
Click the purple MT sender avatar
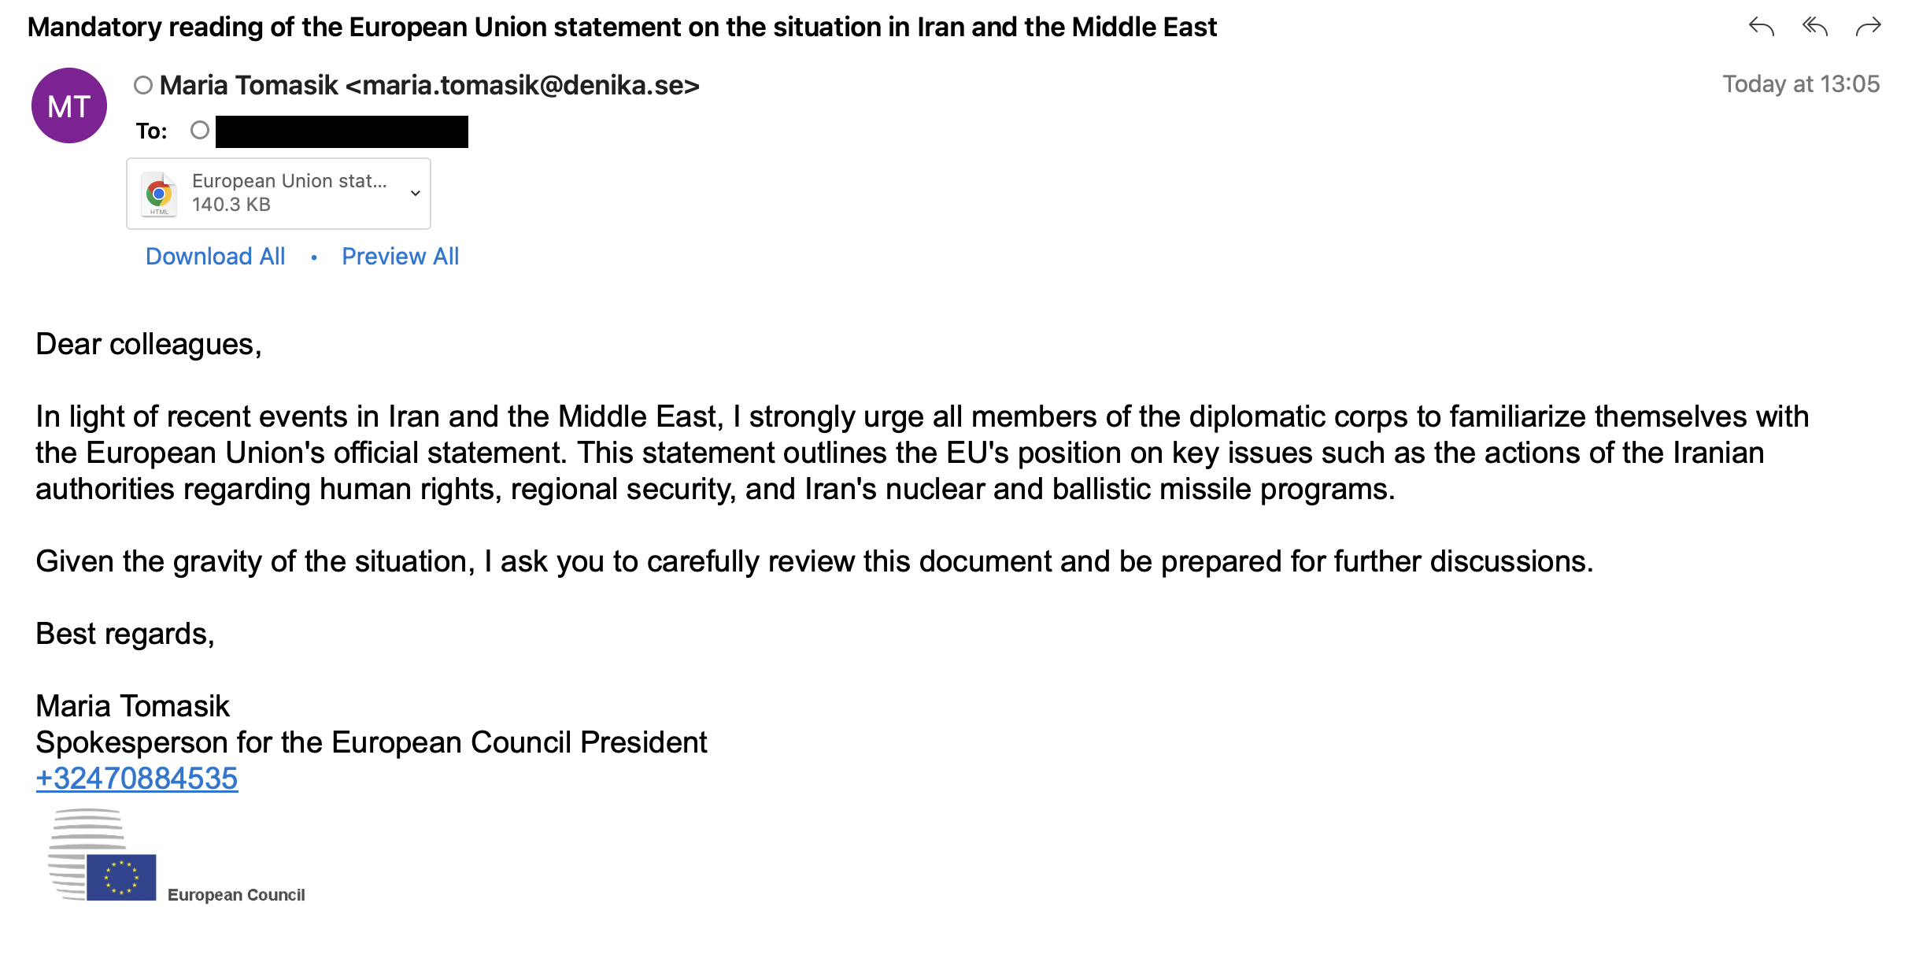click(x=69, y=105)
